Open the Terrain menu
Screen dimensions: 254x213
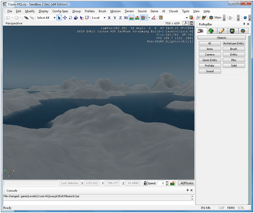(129, 11)
